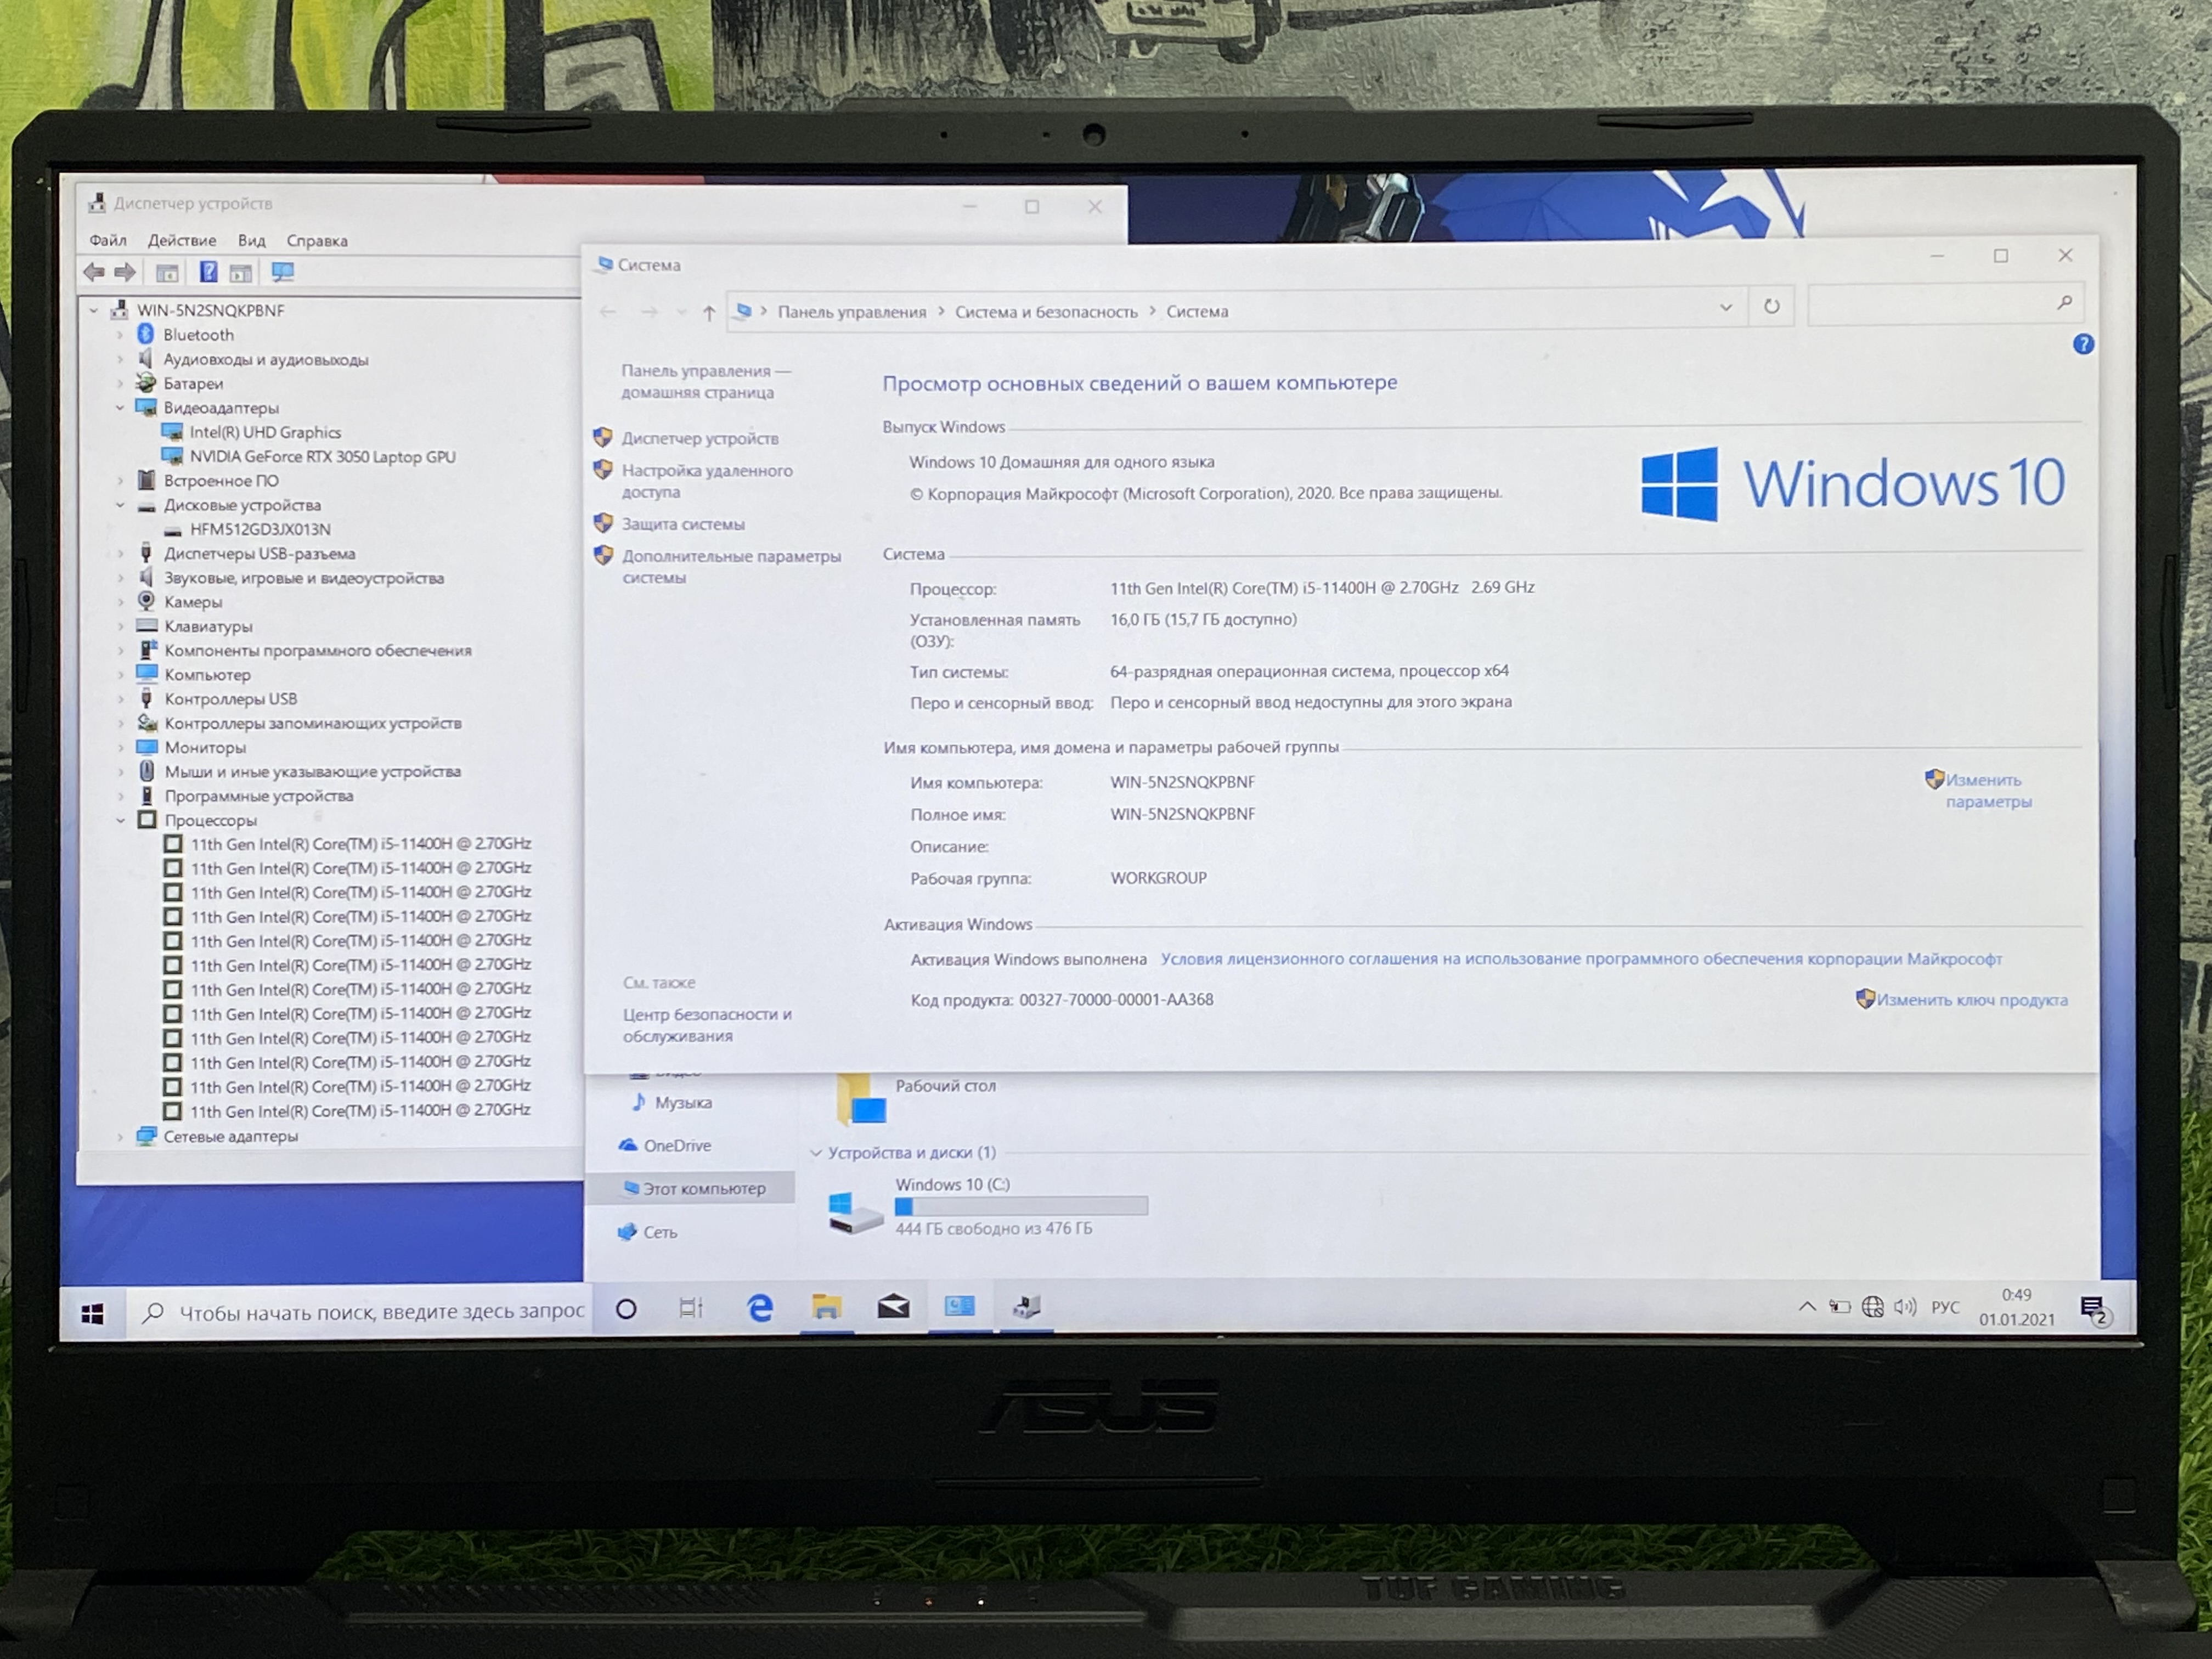Open the Mail app on taskbar
2212x1659 pixels.
coord(893,1307)
